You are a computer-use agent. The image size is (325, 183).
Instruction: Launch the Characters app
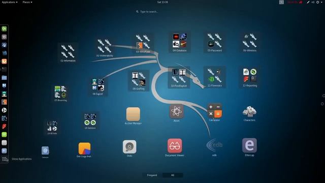pos(249,113)
